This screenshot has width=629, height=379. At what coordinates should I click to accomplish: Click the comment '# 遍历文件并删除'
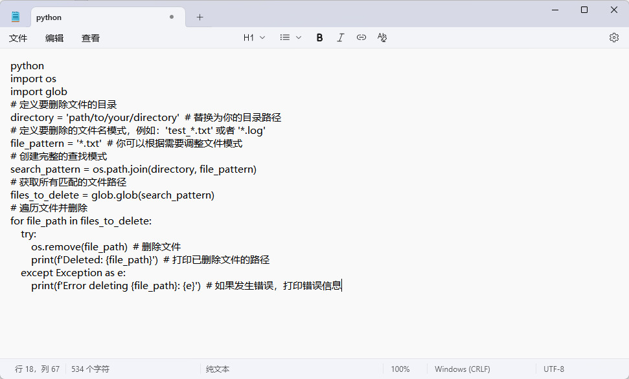49,208
